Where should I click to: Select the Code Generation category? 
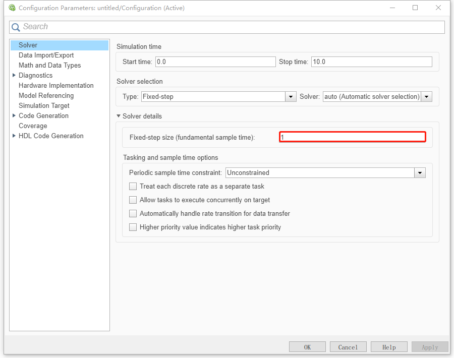point(43,116)
